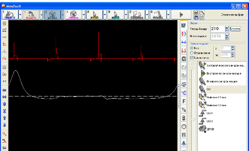Click the up arrow shift trace icon
Image resolution: width=249 pixels, height=151 pixels.
coord(4,118)
